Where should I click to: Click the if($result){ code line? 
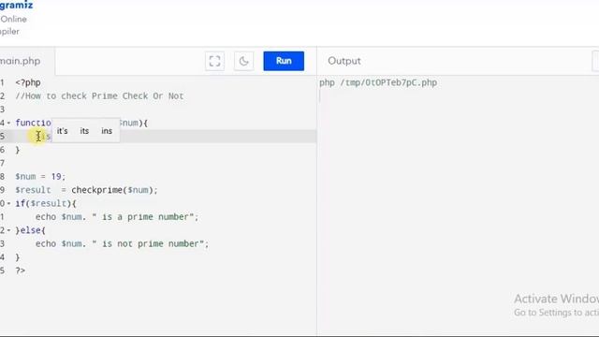(46, 203)
